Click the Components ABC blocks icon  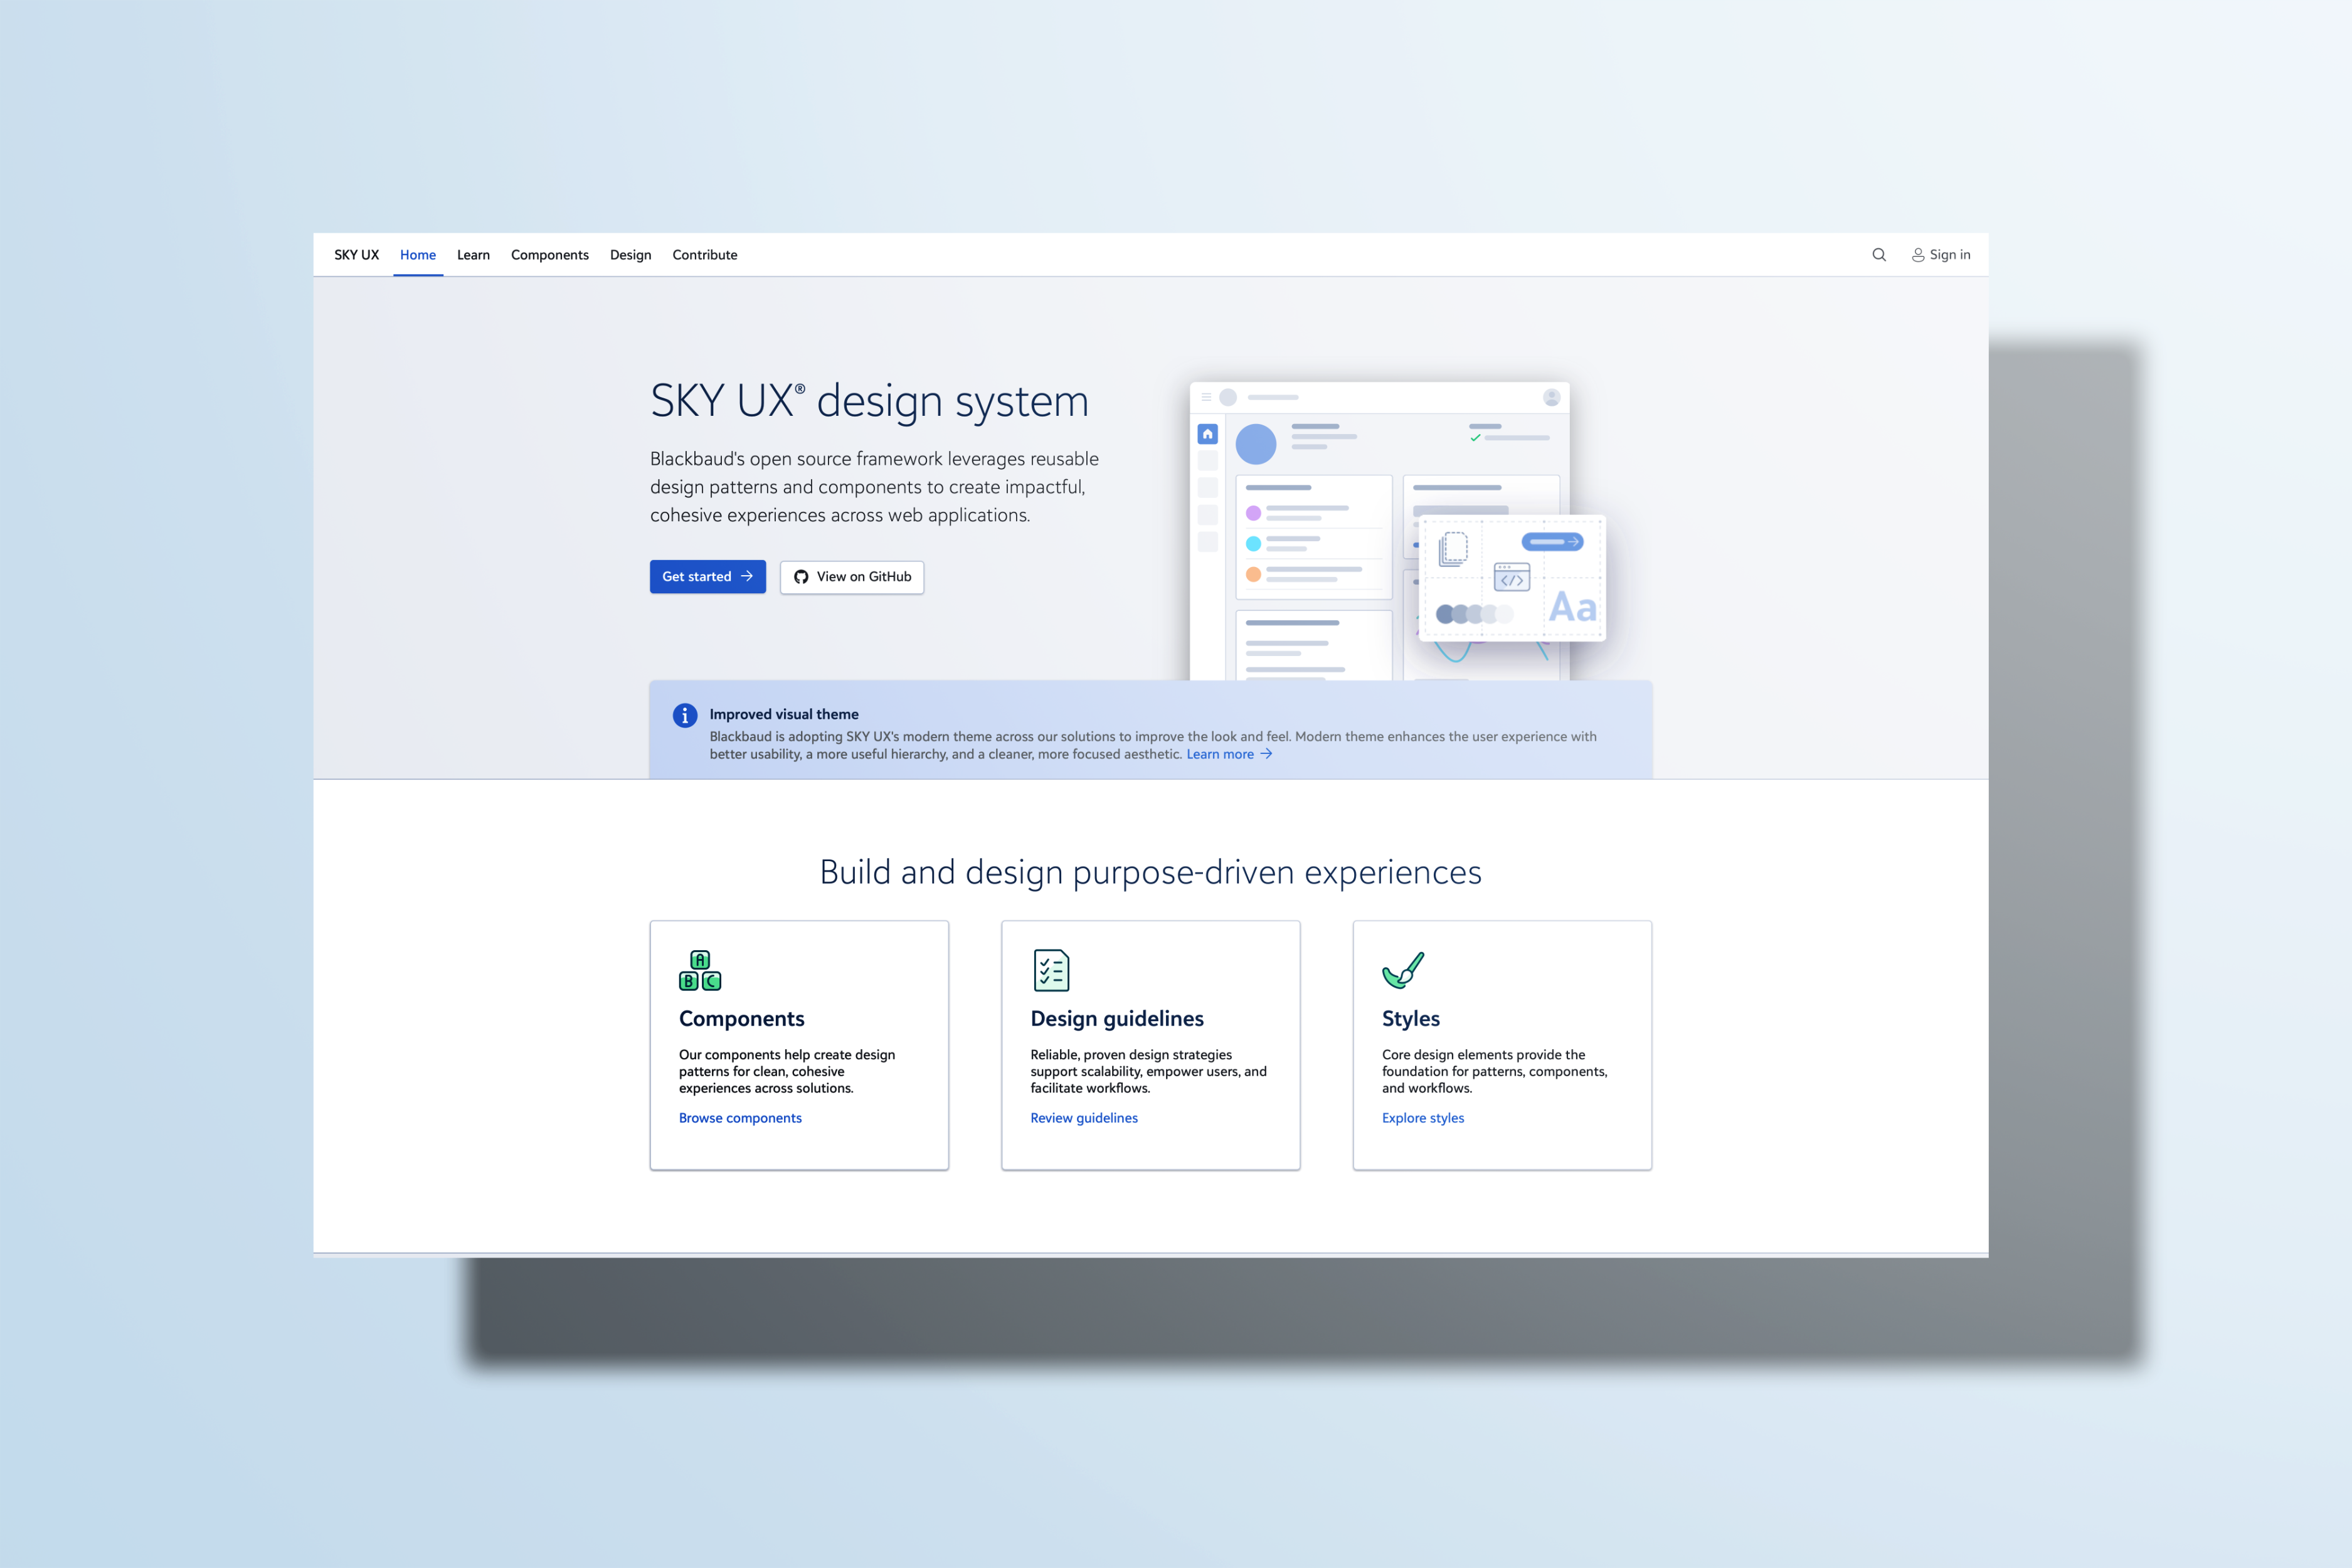(700, 970)
